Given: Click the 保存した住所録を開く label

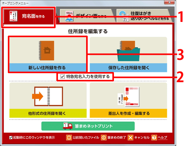Looking at the screenshot, I should pos(129,68).
